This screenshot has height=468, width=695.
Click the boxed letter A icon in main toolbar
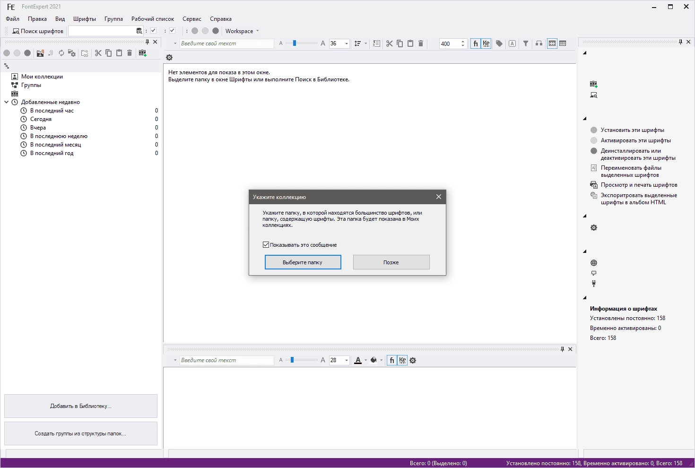coord(512,43)
